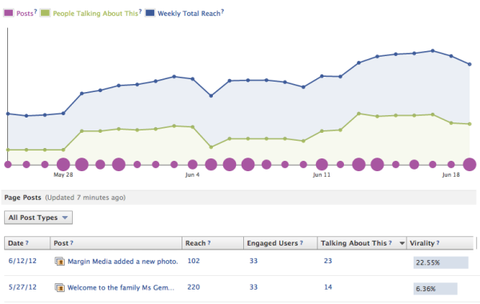Select the posts bubble at Jun 4

point(193,164)
